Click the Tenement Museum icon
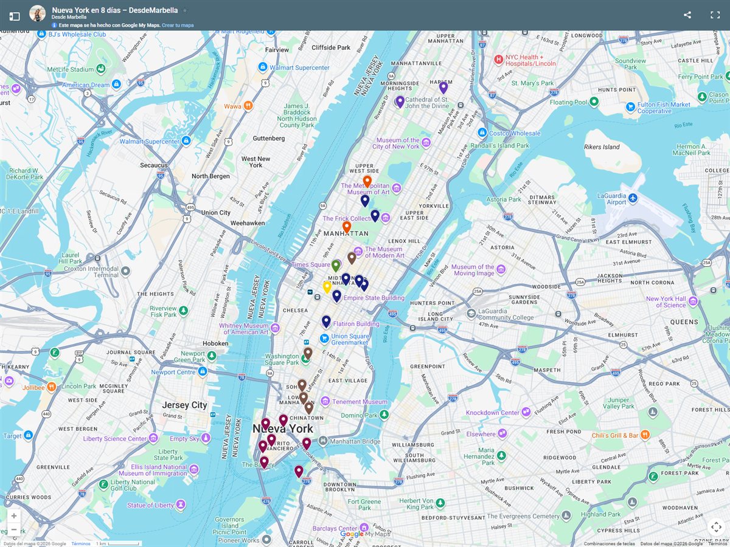730x547 pixels. point(325,402)
